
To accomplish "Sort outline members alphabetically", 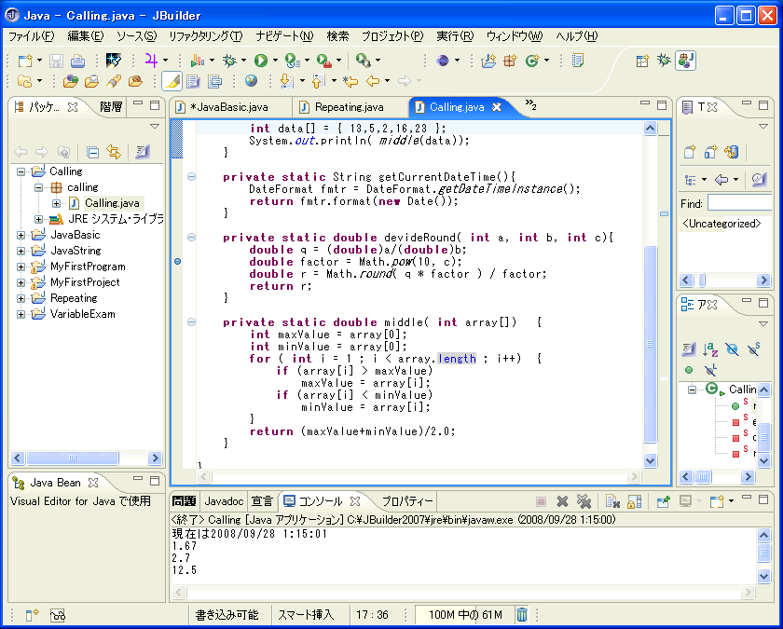I will 710,349.
